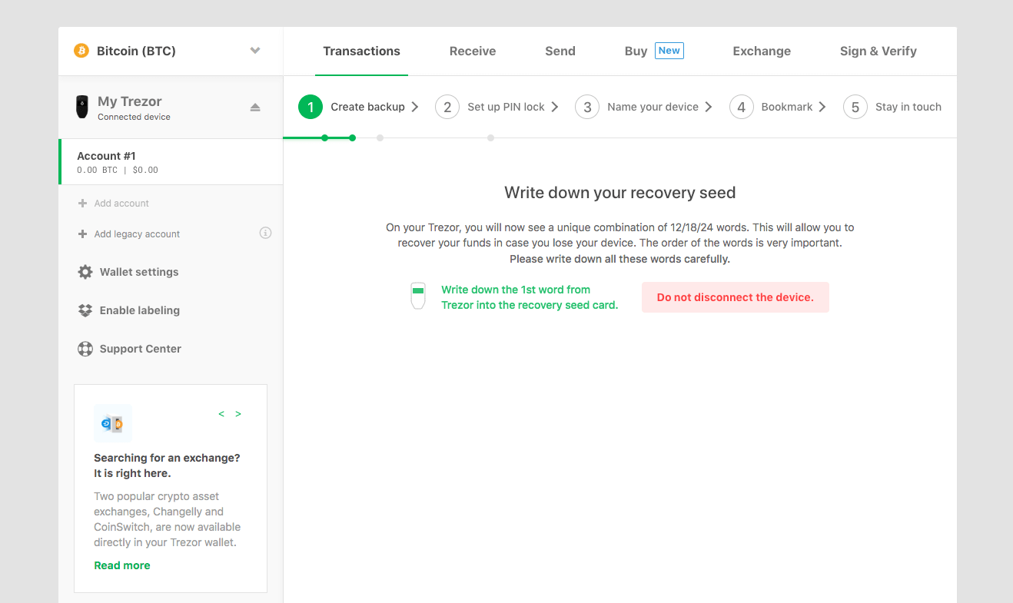Click the info icon beside Add legacy account
The image size is (1013, 603).
click(x=265, y=233)
